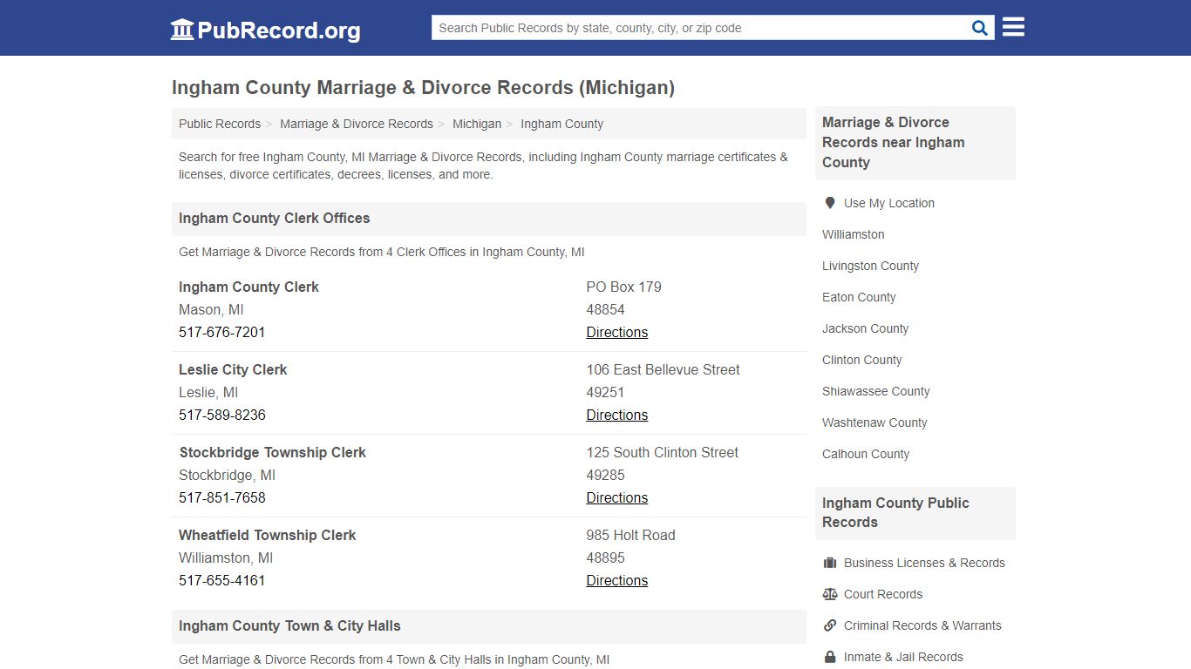Viewport: 1191px width, 669px height.
Task: Click the page title heading
Action: pyautogui.click(x=423, y=87)
